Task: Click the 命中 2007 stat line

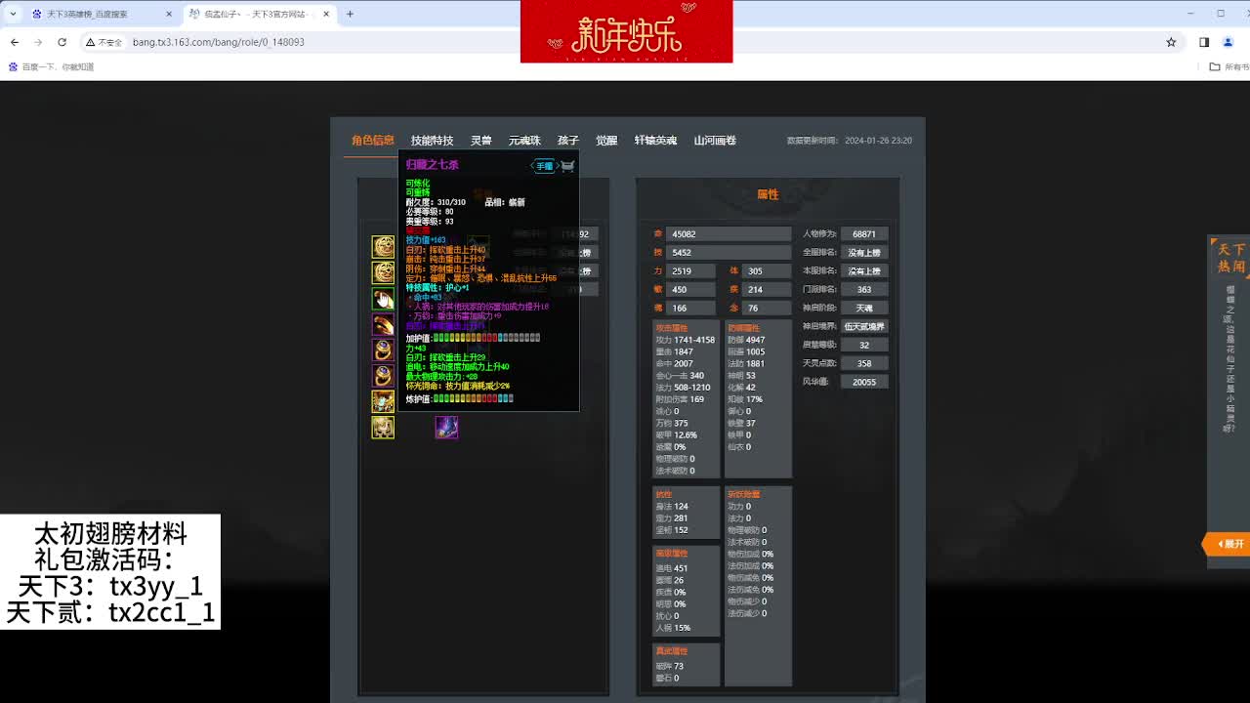Action: 674,363
